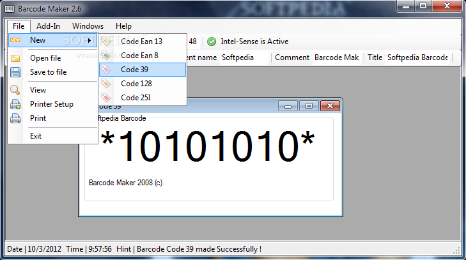466x260 pixels.
Task: Click the floppy disk icon for Save to file
Action: (15, 72)
